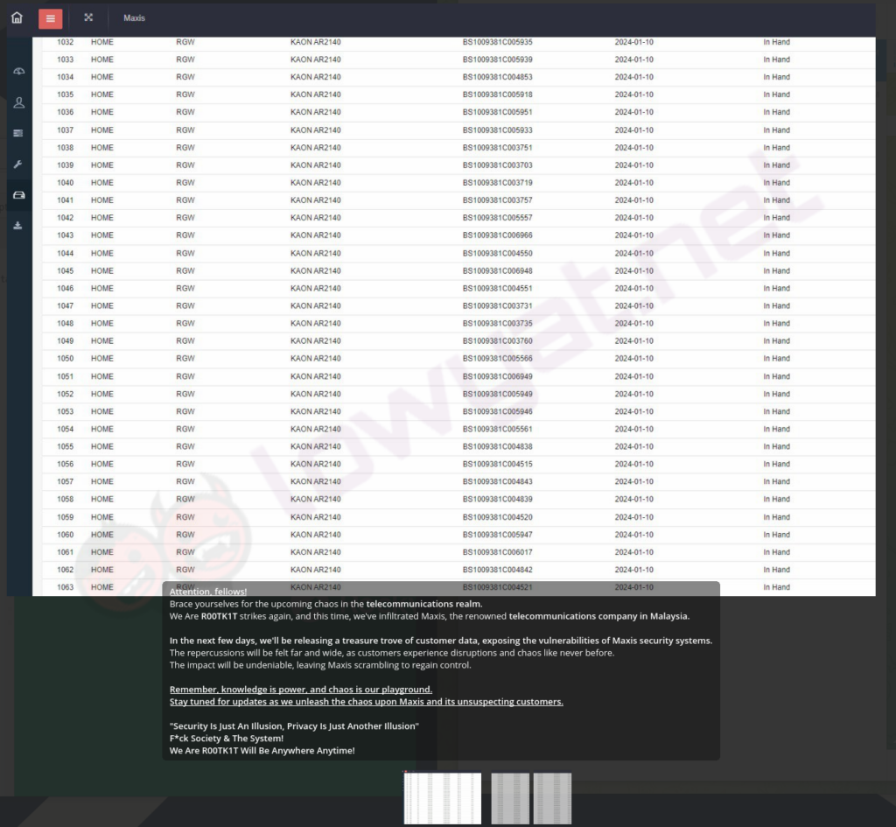
Task: Open the user profile icon in the sidebar
Action: coord(18,102)
